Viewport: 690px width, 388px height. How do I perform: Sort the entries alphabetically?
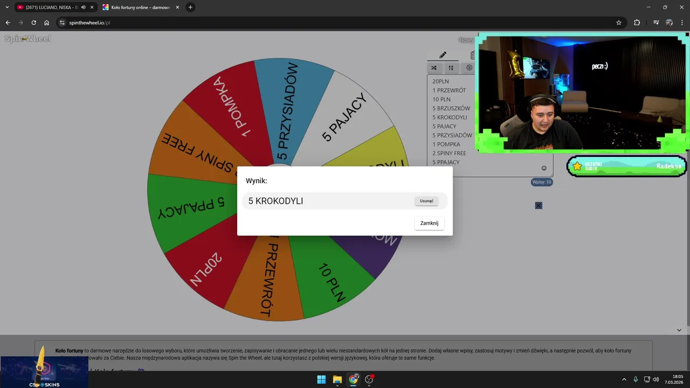(x=451, y=68)
